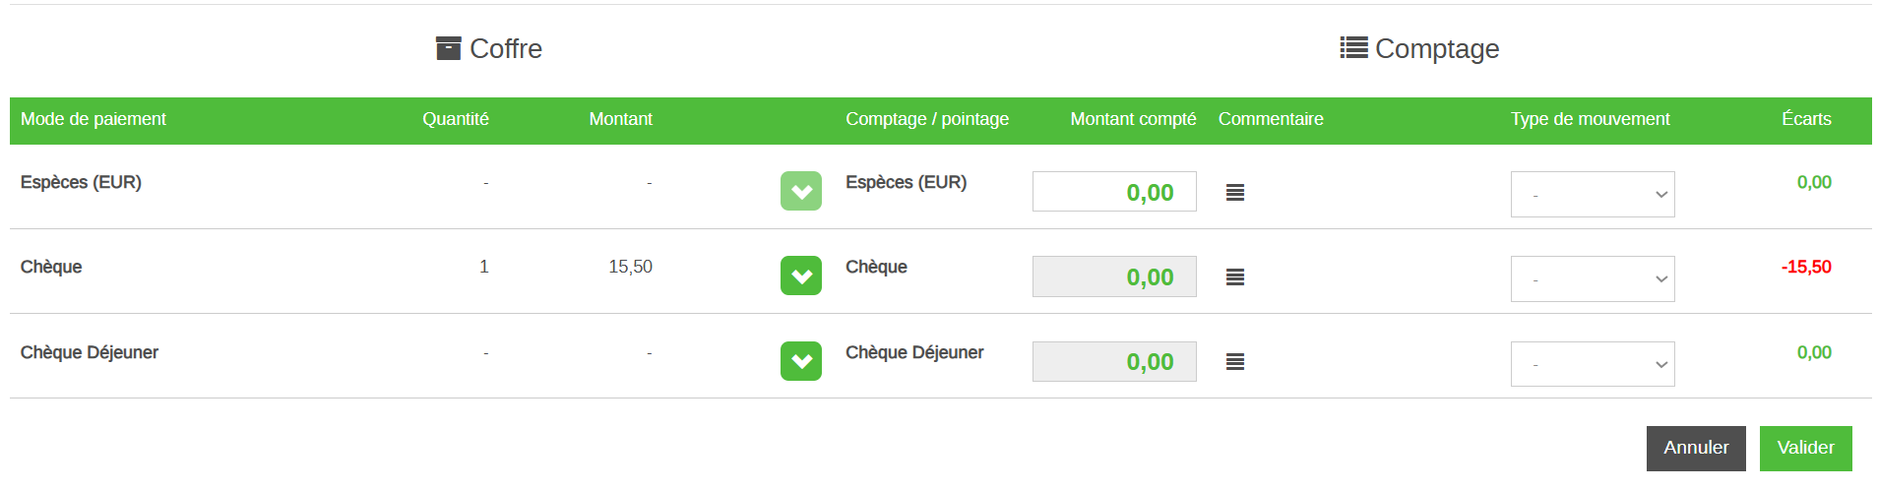This screenshot has height=490, width=1878.
Task: Click the green transfer arrow for Espèces (EUR)
Action: 800,191
